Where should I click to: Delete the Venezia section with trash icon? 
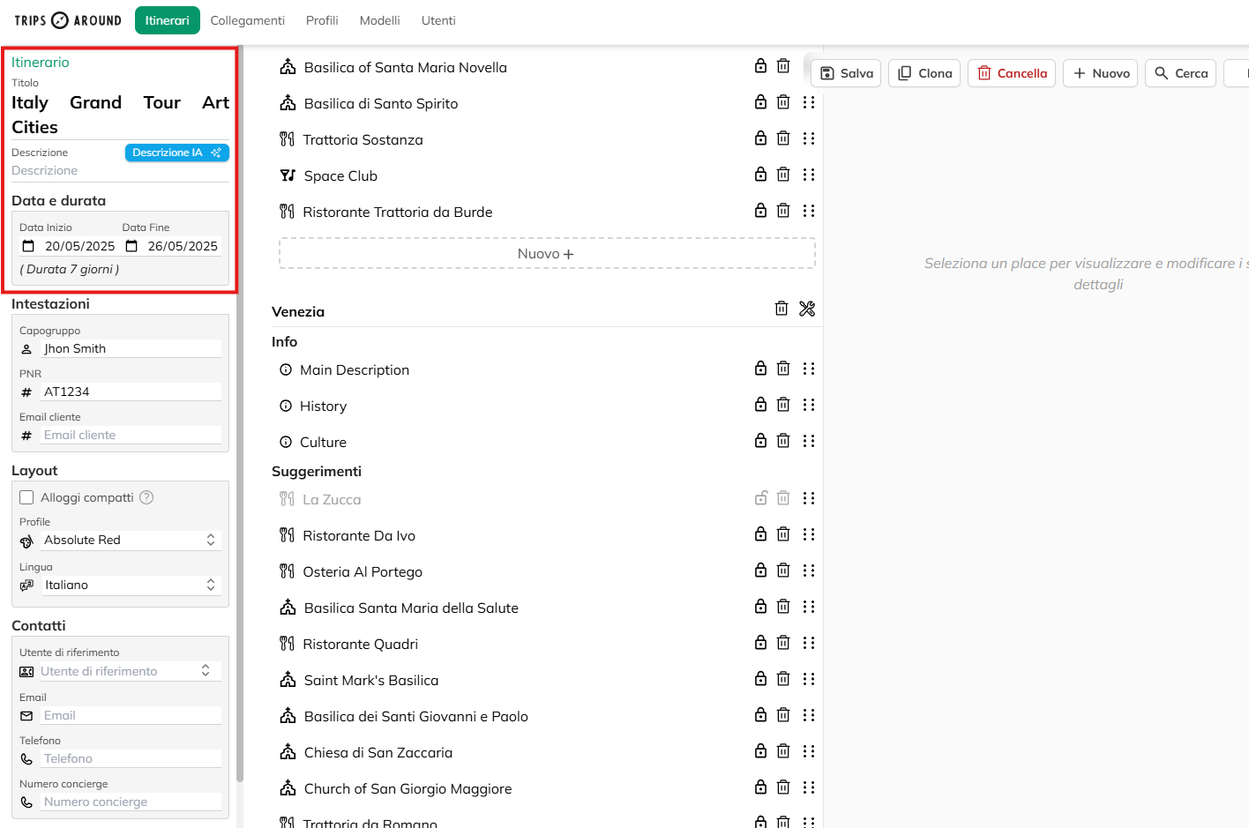coord(781,309)
